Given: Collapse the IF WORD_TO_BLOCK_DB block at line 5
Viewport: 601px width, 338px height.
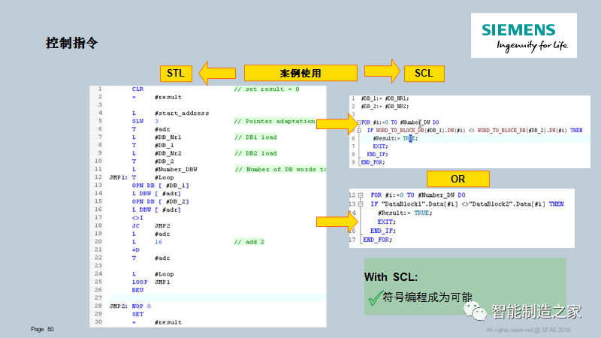Looking at the screenshot, I should click(361, 130).
